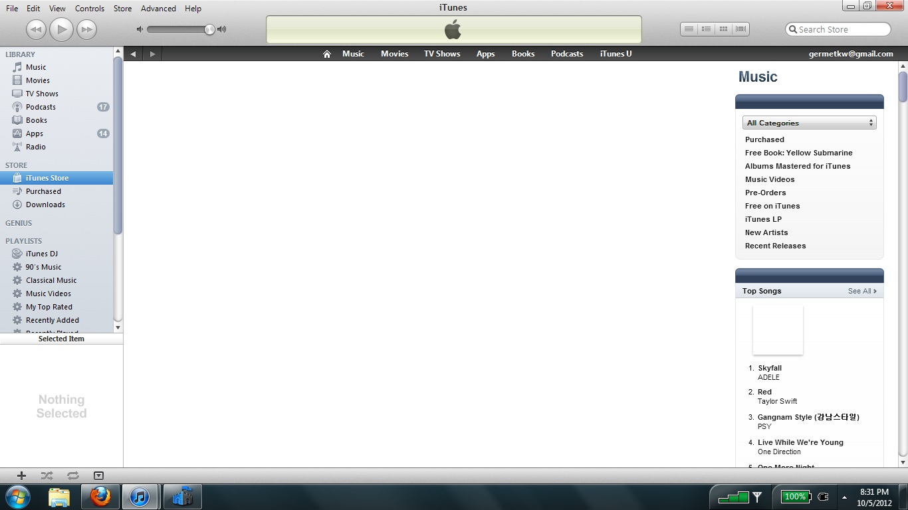The image size is (908, 510).
Task: Click the Previous track rewind button
Action: click(36, 29)
